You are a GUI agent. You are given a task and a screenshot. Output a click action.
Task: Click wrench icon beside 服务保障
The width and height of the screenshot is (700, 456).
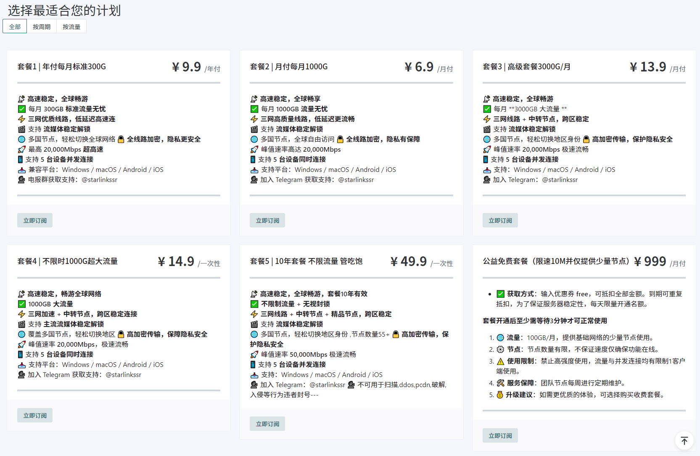pos(500,383)
